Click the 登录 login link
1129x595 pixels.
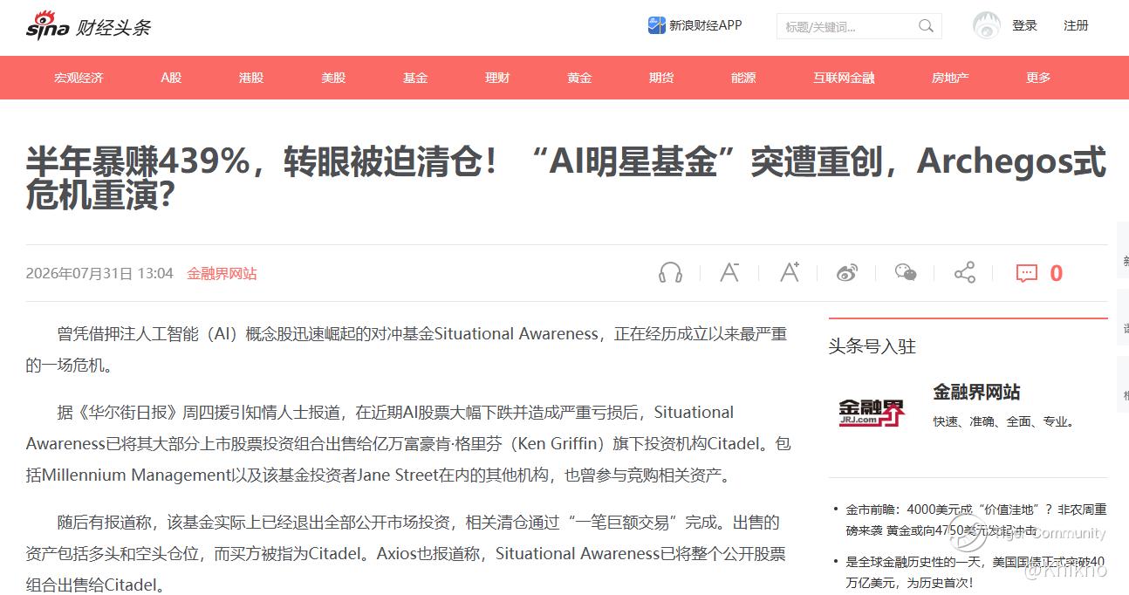point(1024,25)
